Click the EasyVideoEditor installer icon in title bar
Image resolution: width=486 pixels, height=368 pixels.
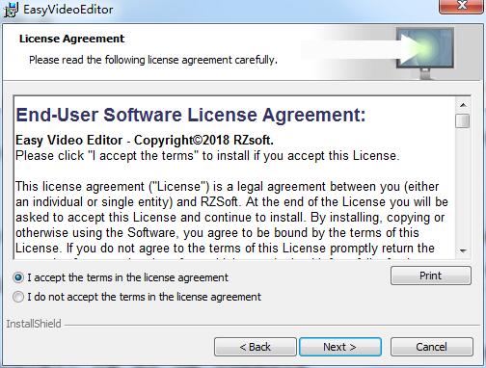(11, 10)
